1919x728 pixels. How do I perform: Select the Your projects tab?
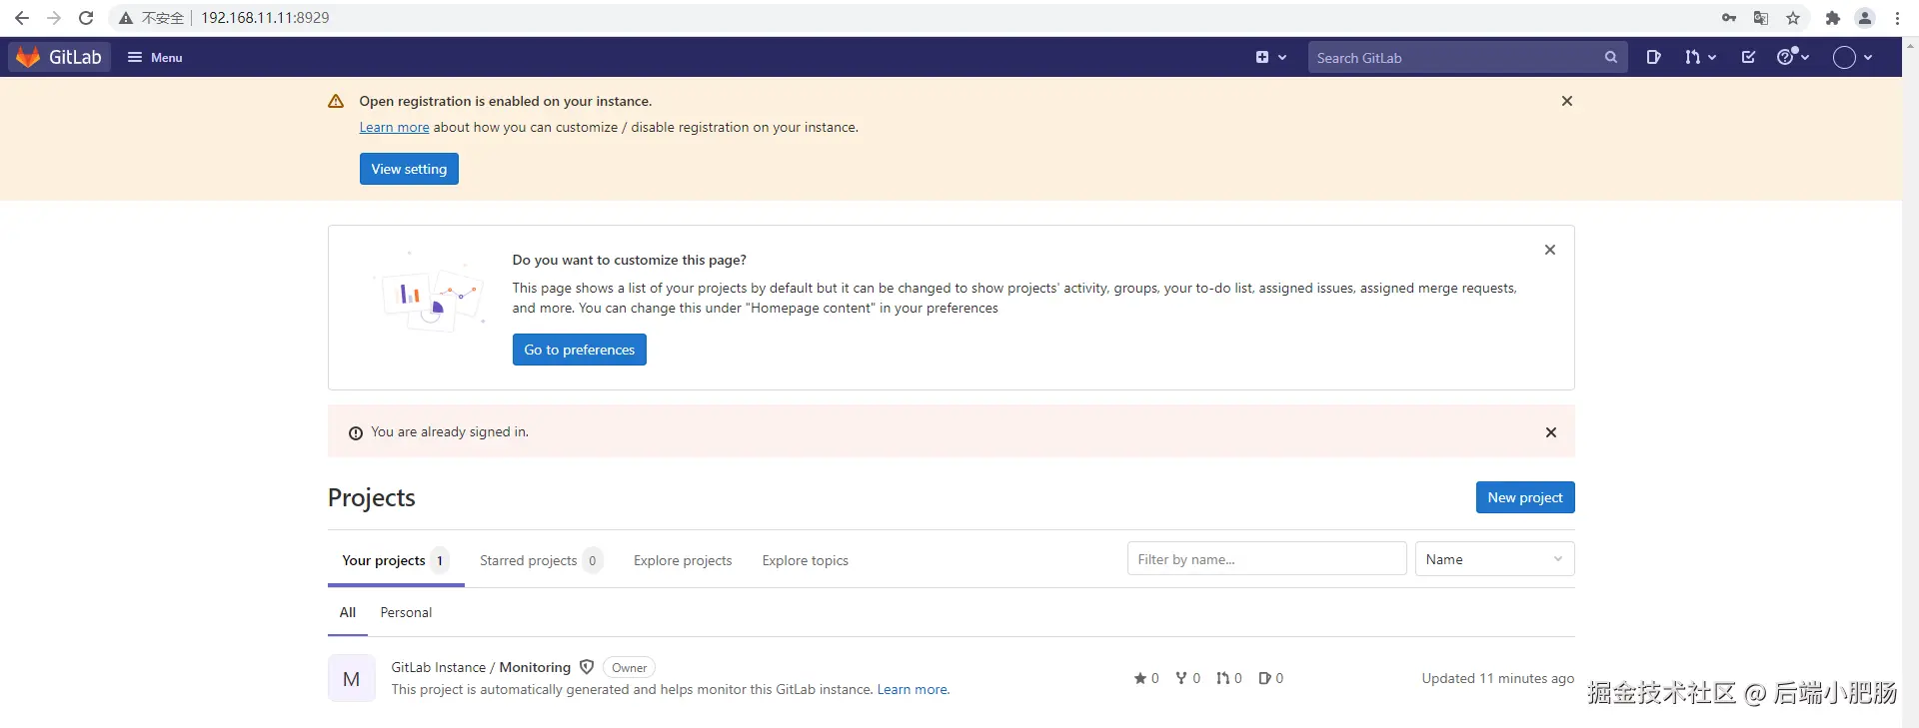[x=396, y=560]
